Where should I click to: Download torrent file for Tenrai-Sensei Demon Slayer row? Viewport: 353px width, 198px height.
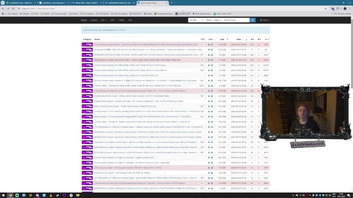(209, 45)
